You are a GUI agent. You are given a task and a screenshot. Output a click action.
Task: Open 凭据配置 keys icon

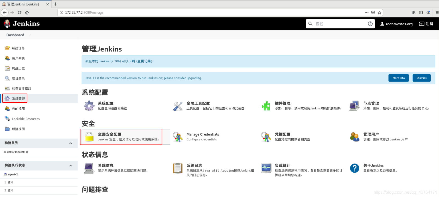pos(266,137)
